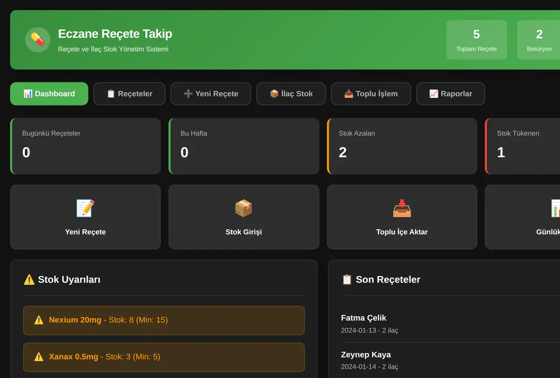
Task: Click the Eczane Reçete Takip title
Action: point(115,34)
